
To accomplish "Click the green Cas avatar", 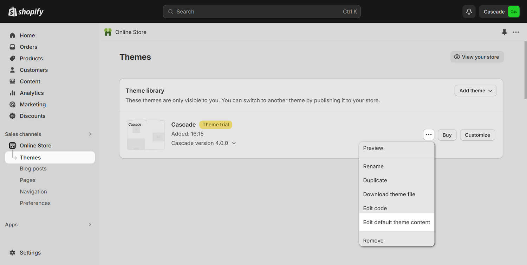I will [514, 12].
